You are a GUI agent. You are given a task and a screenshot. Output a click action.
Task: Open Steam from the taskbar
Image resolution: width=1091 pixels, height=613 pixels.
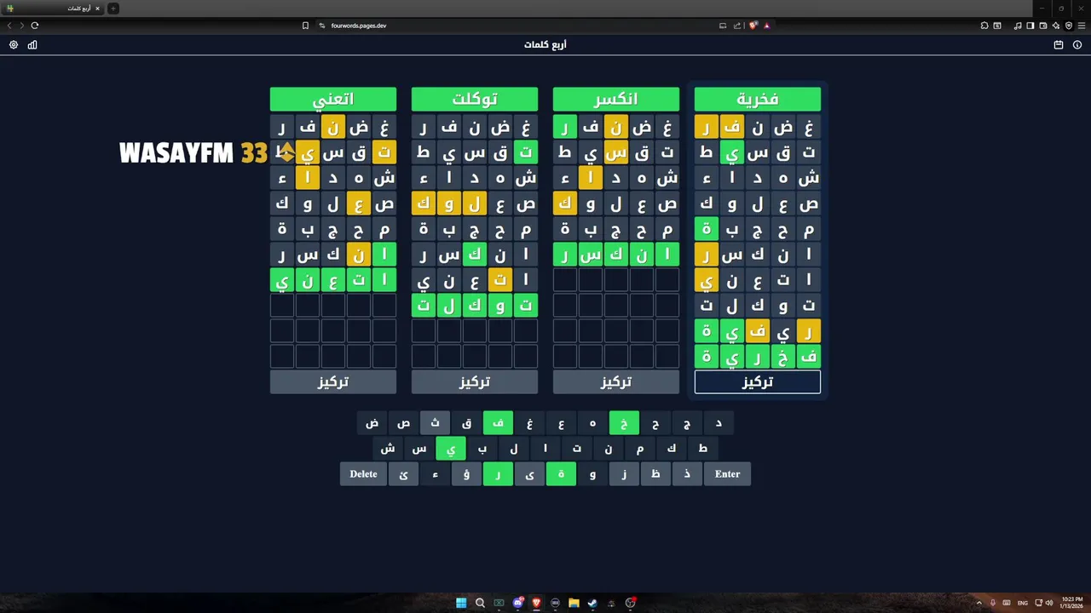pyautogui.click(x=592, y=603)
